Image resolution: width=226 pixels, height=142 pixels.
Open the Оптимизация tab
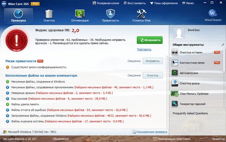pyautogui.click(x=80, y=16)
